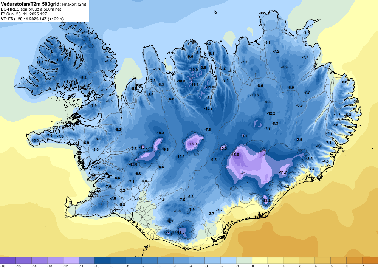Viewport: 378px width, 268px height.
Task: Click the 'EC-HRES spá brúuð á 500m net' line
Action: (x=31, y=9)
